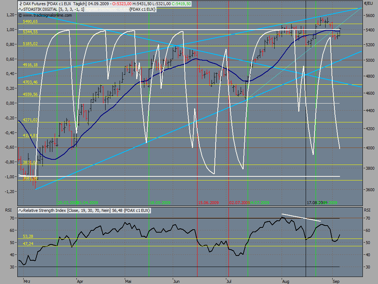The height and width of the screenshot is (284, 378).
Task: Select the STOASTIK DIGITAL [5, 3, 3, -1, 1] label
Action: click(54, 9)
